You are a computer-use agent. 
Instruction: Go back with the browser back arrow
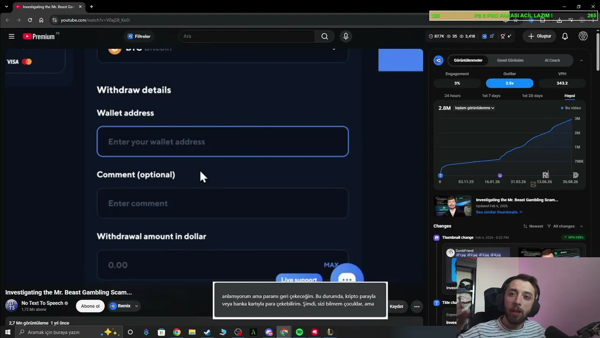7,20
